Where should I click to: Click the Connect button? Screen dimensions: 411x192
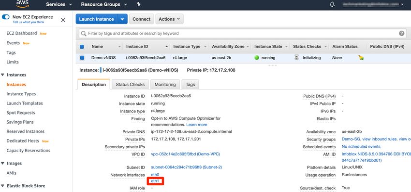[142, 19]
